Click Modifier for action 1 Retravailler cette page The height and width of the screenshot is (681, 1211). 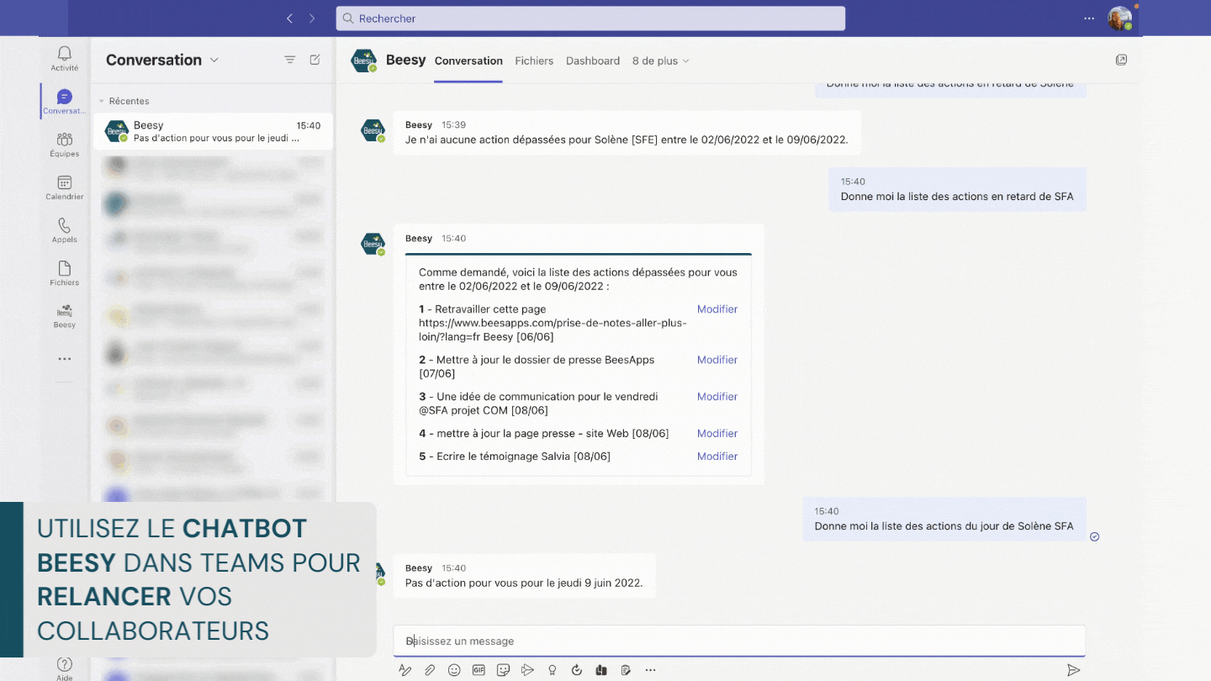click(717, 309)
